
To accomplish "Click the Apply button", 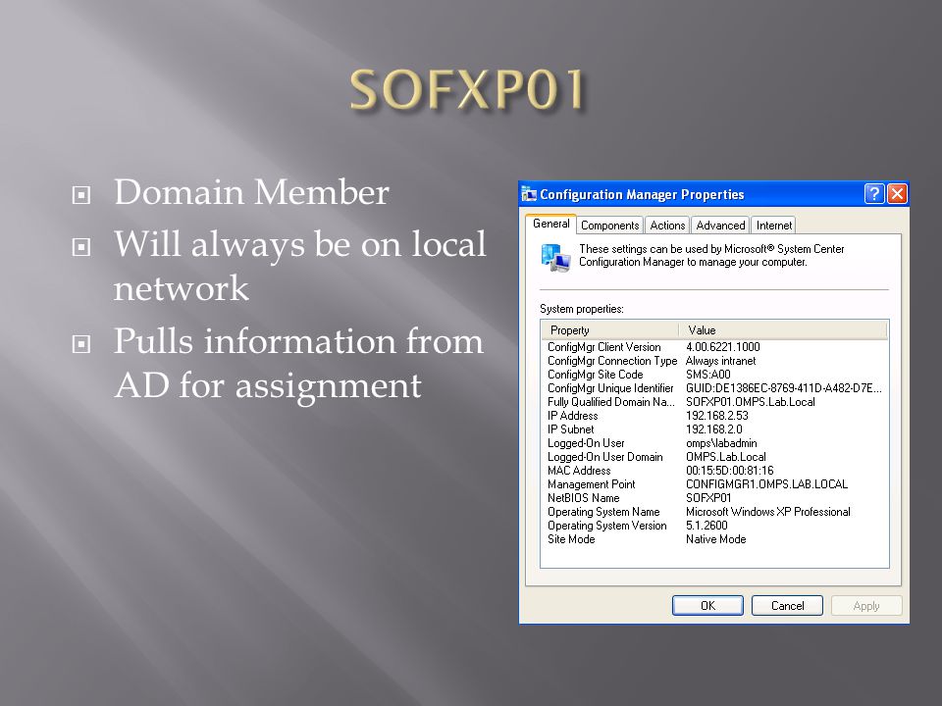I will click(x=866, y=606).
